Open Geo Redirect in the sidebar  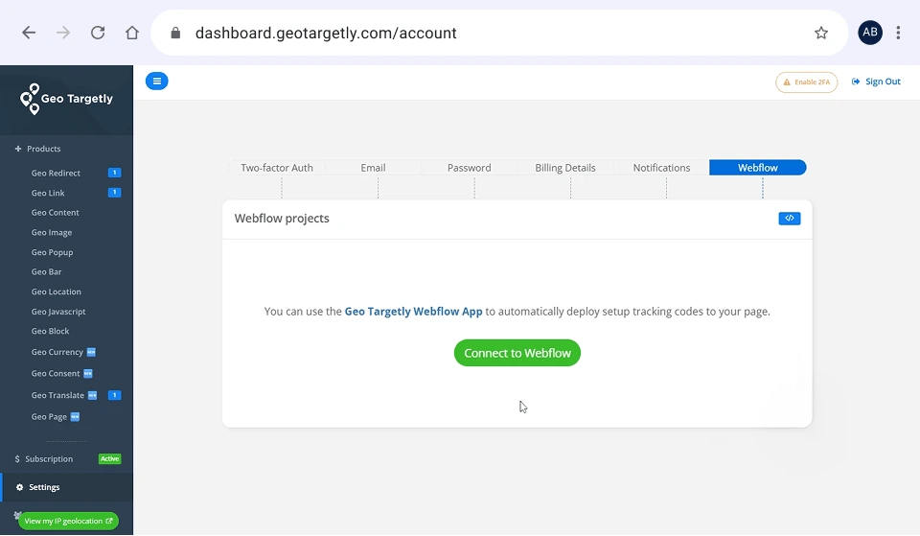pos(56,174)
